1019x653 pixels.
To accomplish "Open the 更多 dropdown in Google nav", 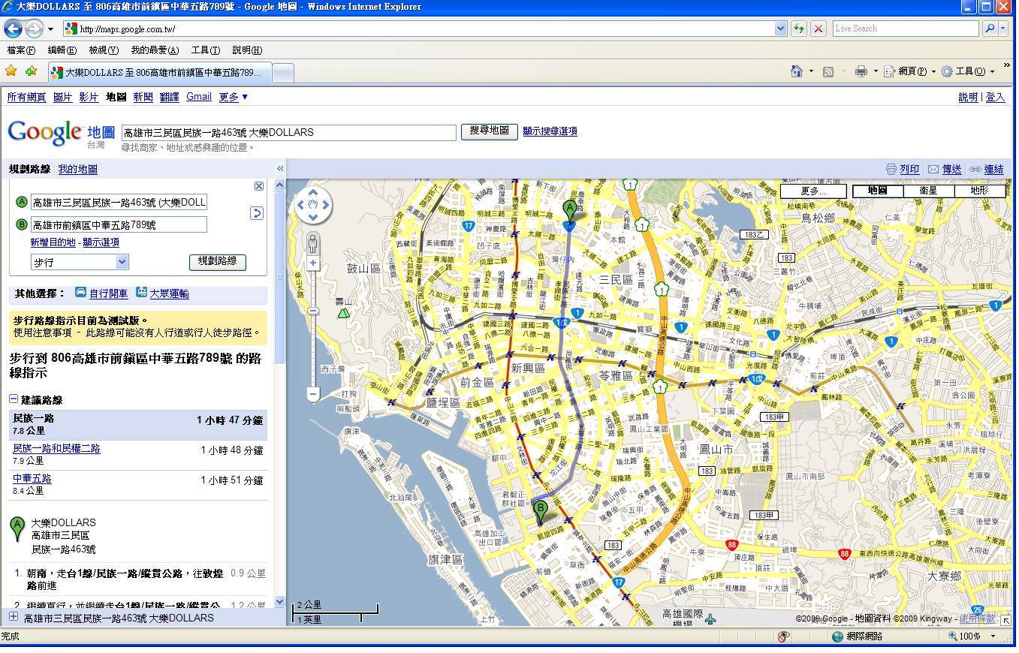I will (233, 97).
